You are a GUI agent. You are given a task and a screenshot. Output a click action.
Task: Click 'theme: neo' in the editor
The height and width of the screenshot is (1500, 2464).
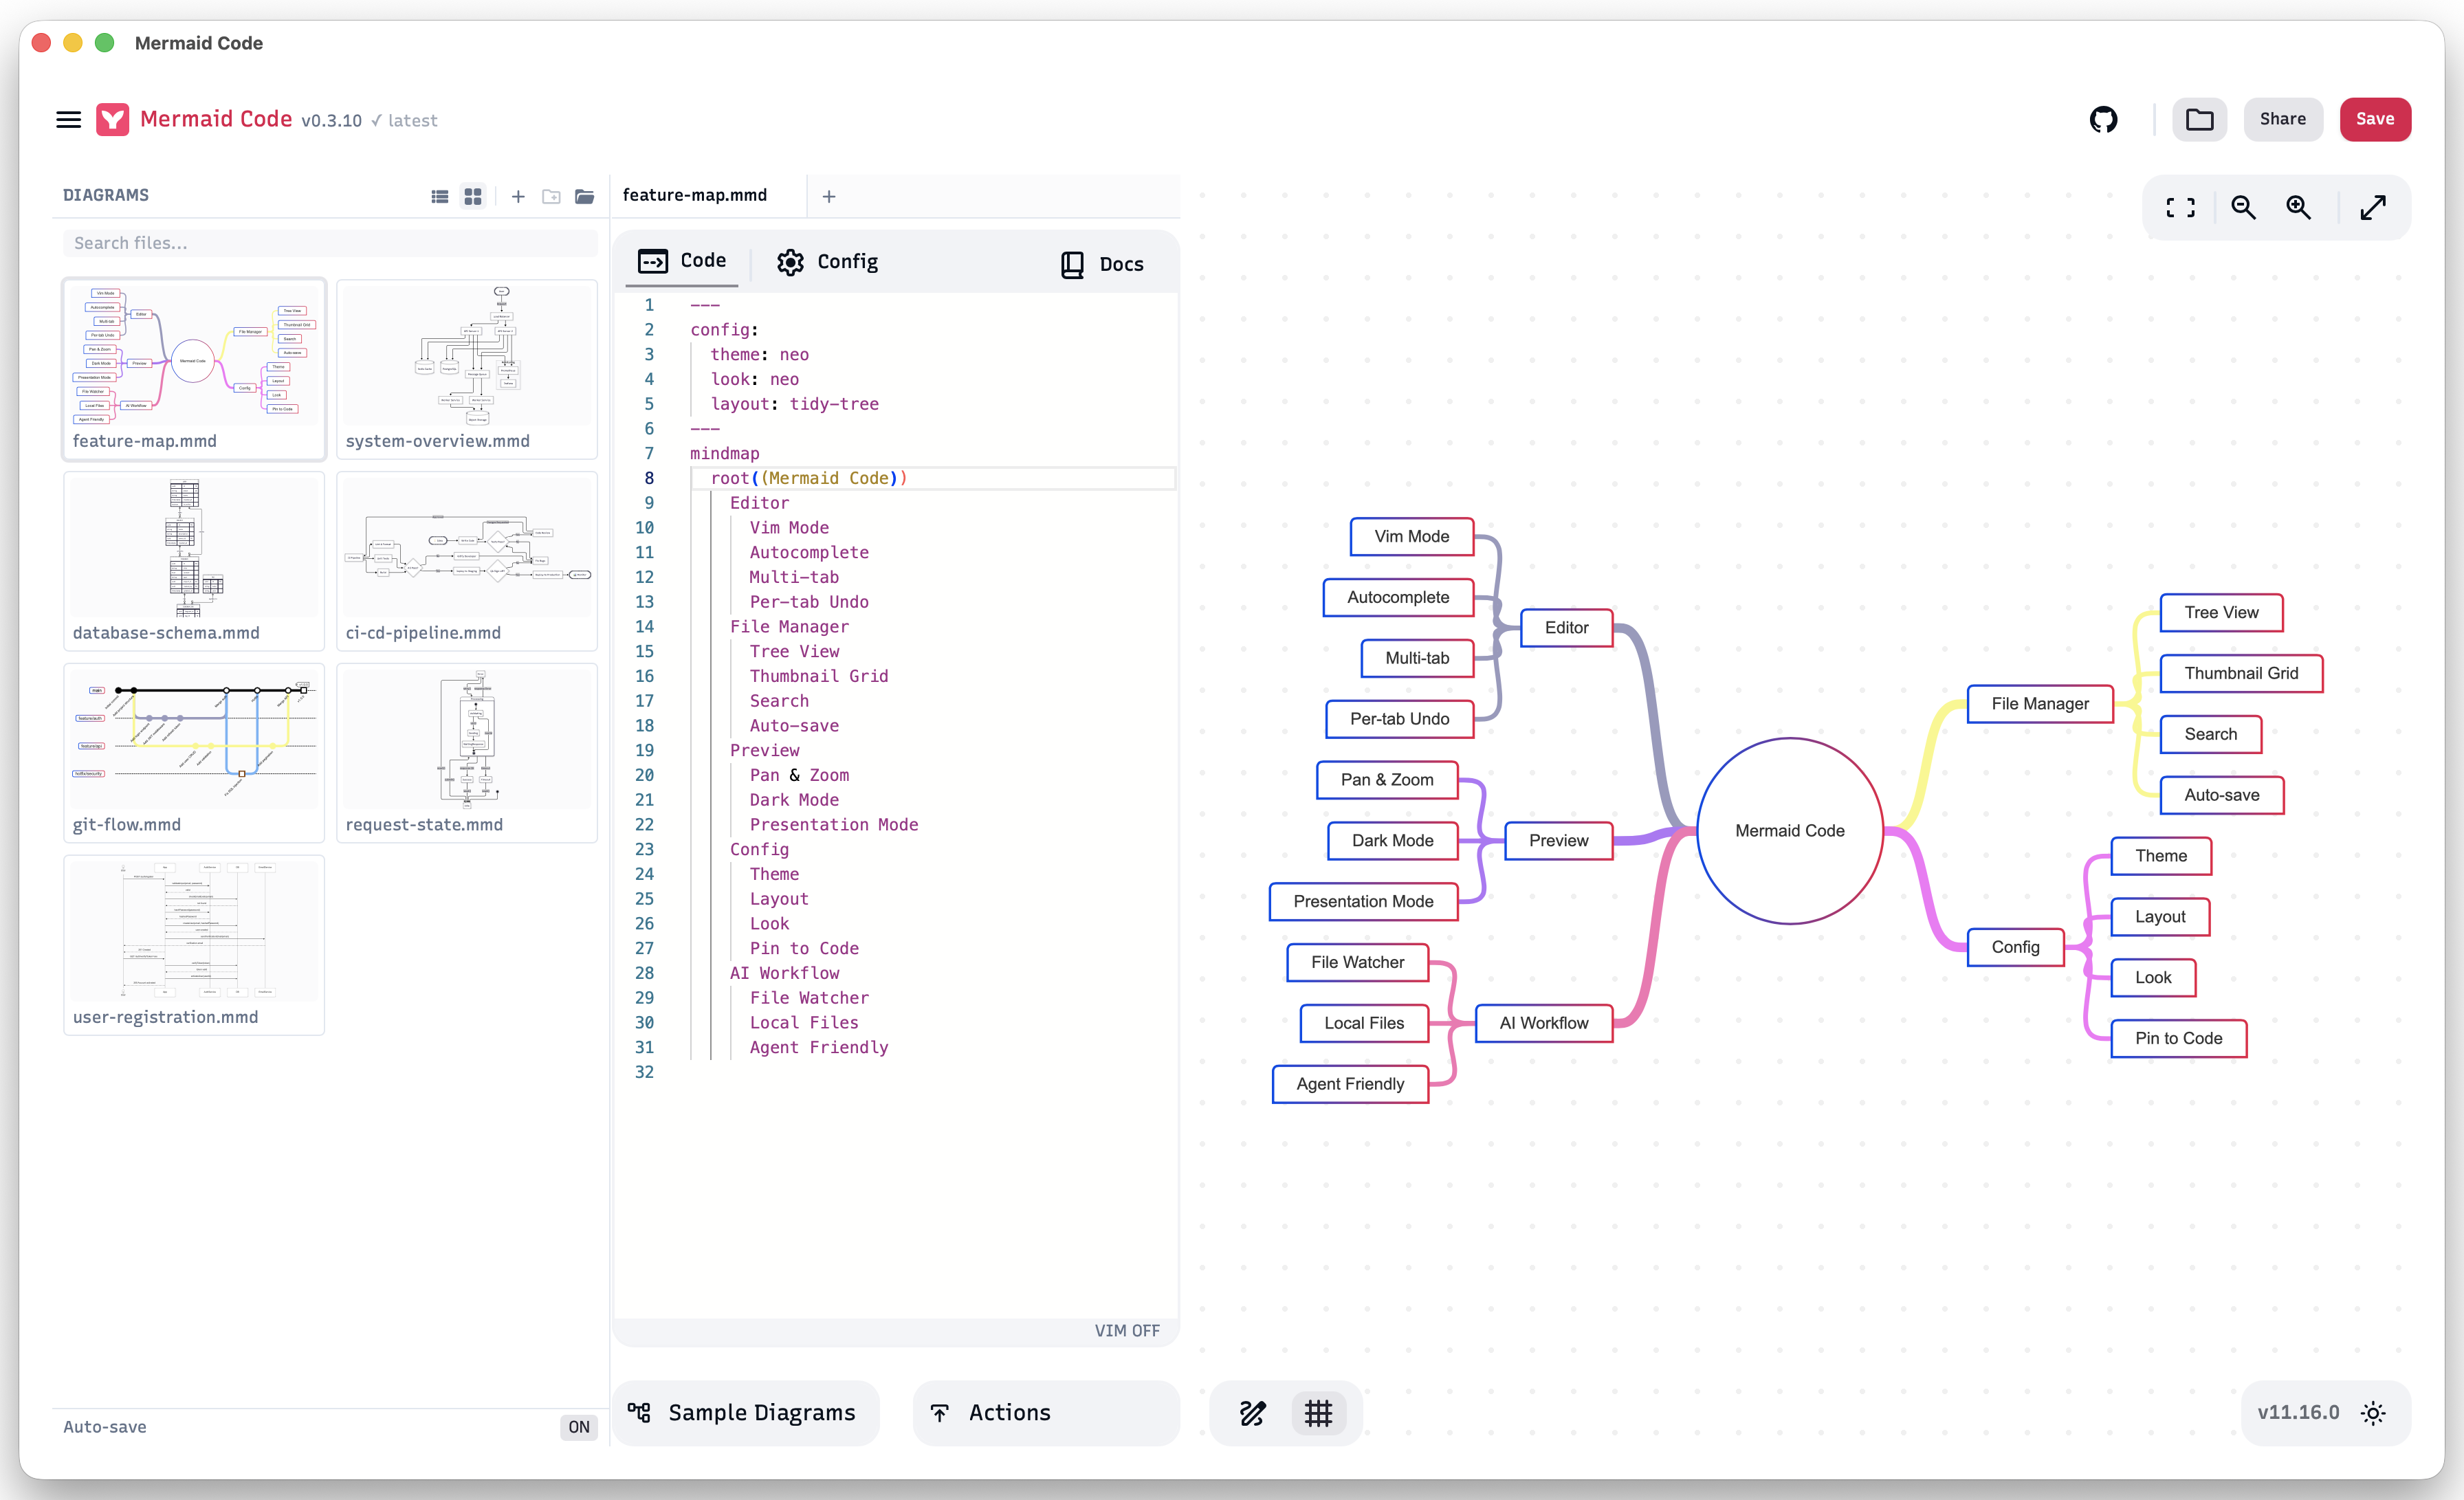point(759,354)
